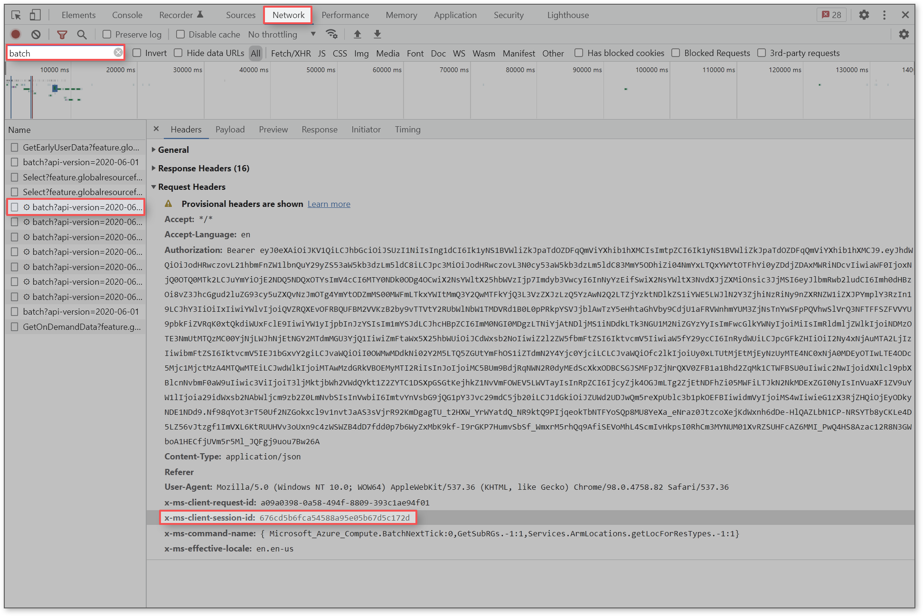This screenshot has height=616, width=923.
Task: Check the Hide data URLs option
Action: [x=179, y=53]
